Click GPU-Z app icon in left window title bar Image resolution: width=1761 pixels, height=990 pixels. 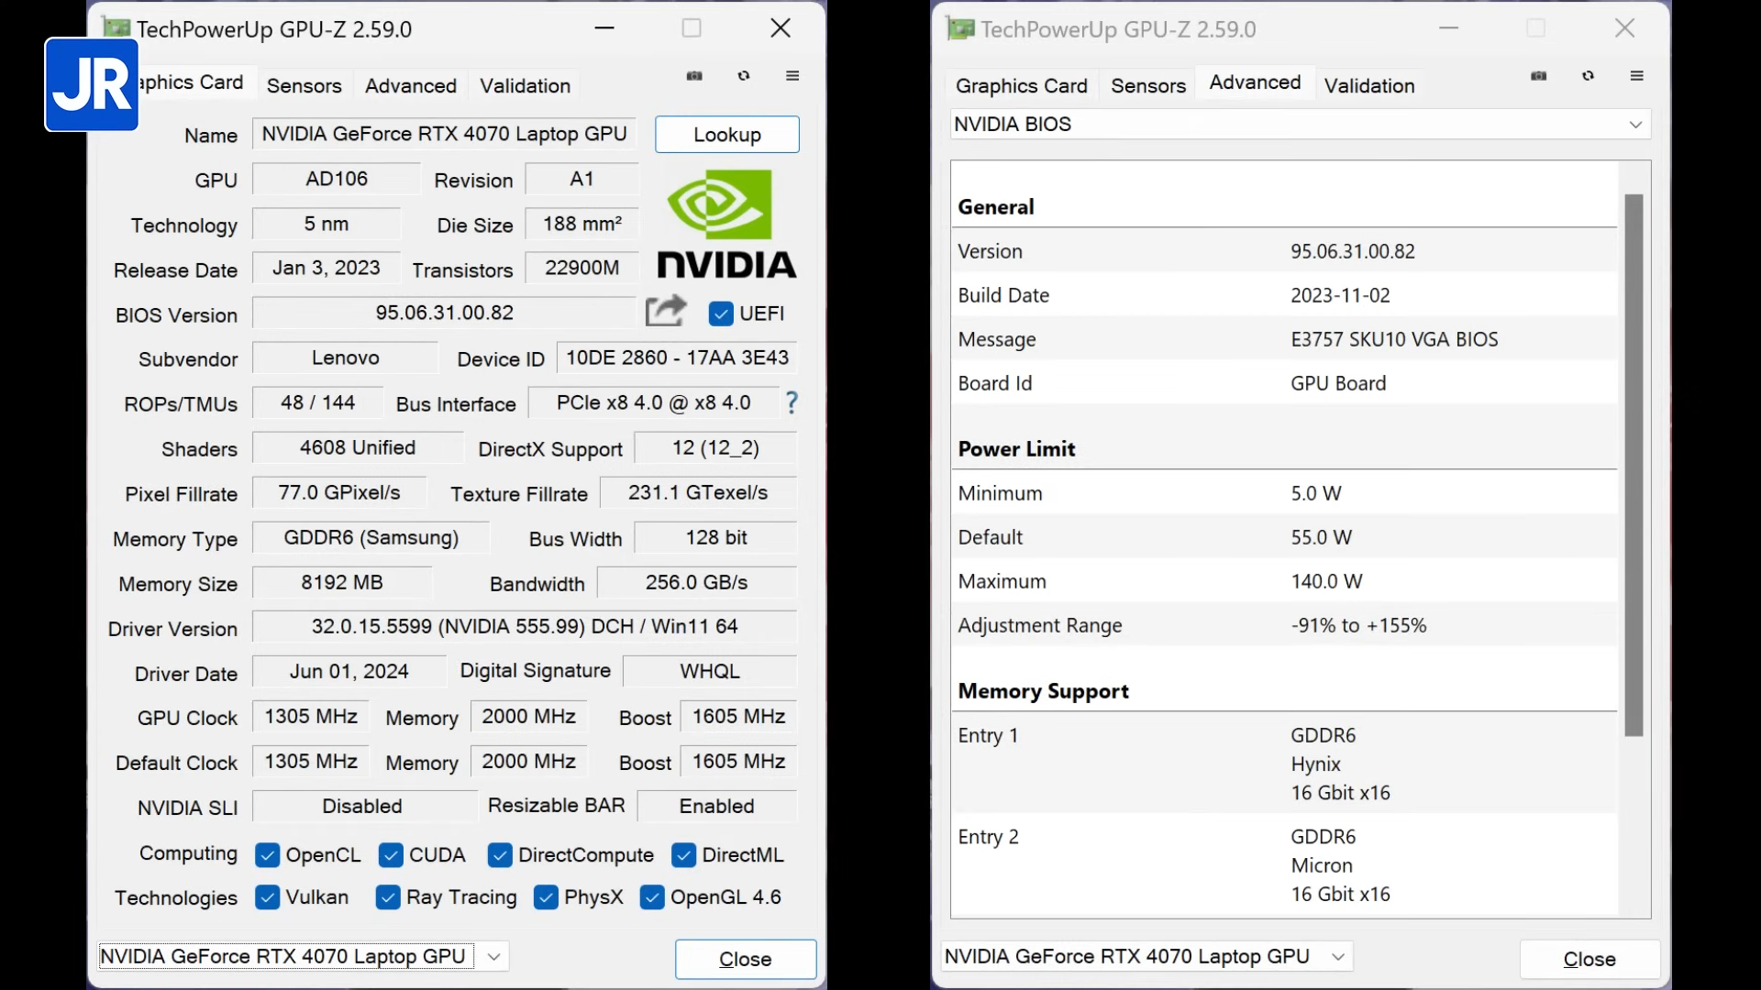(116, 28)
